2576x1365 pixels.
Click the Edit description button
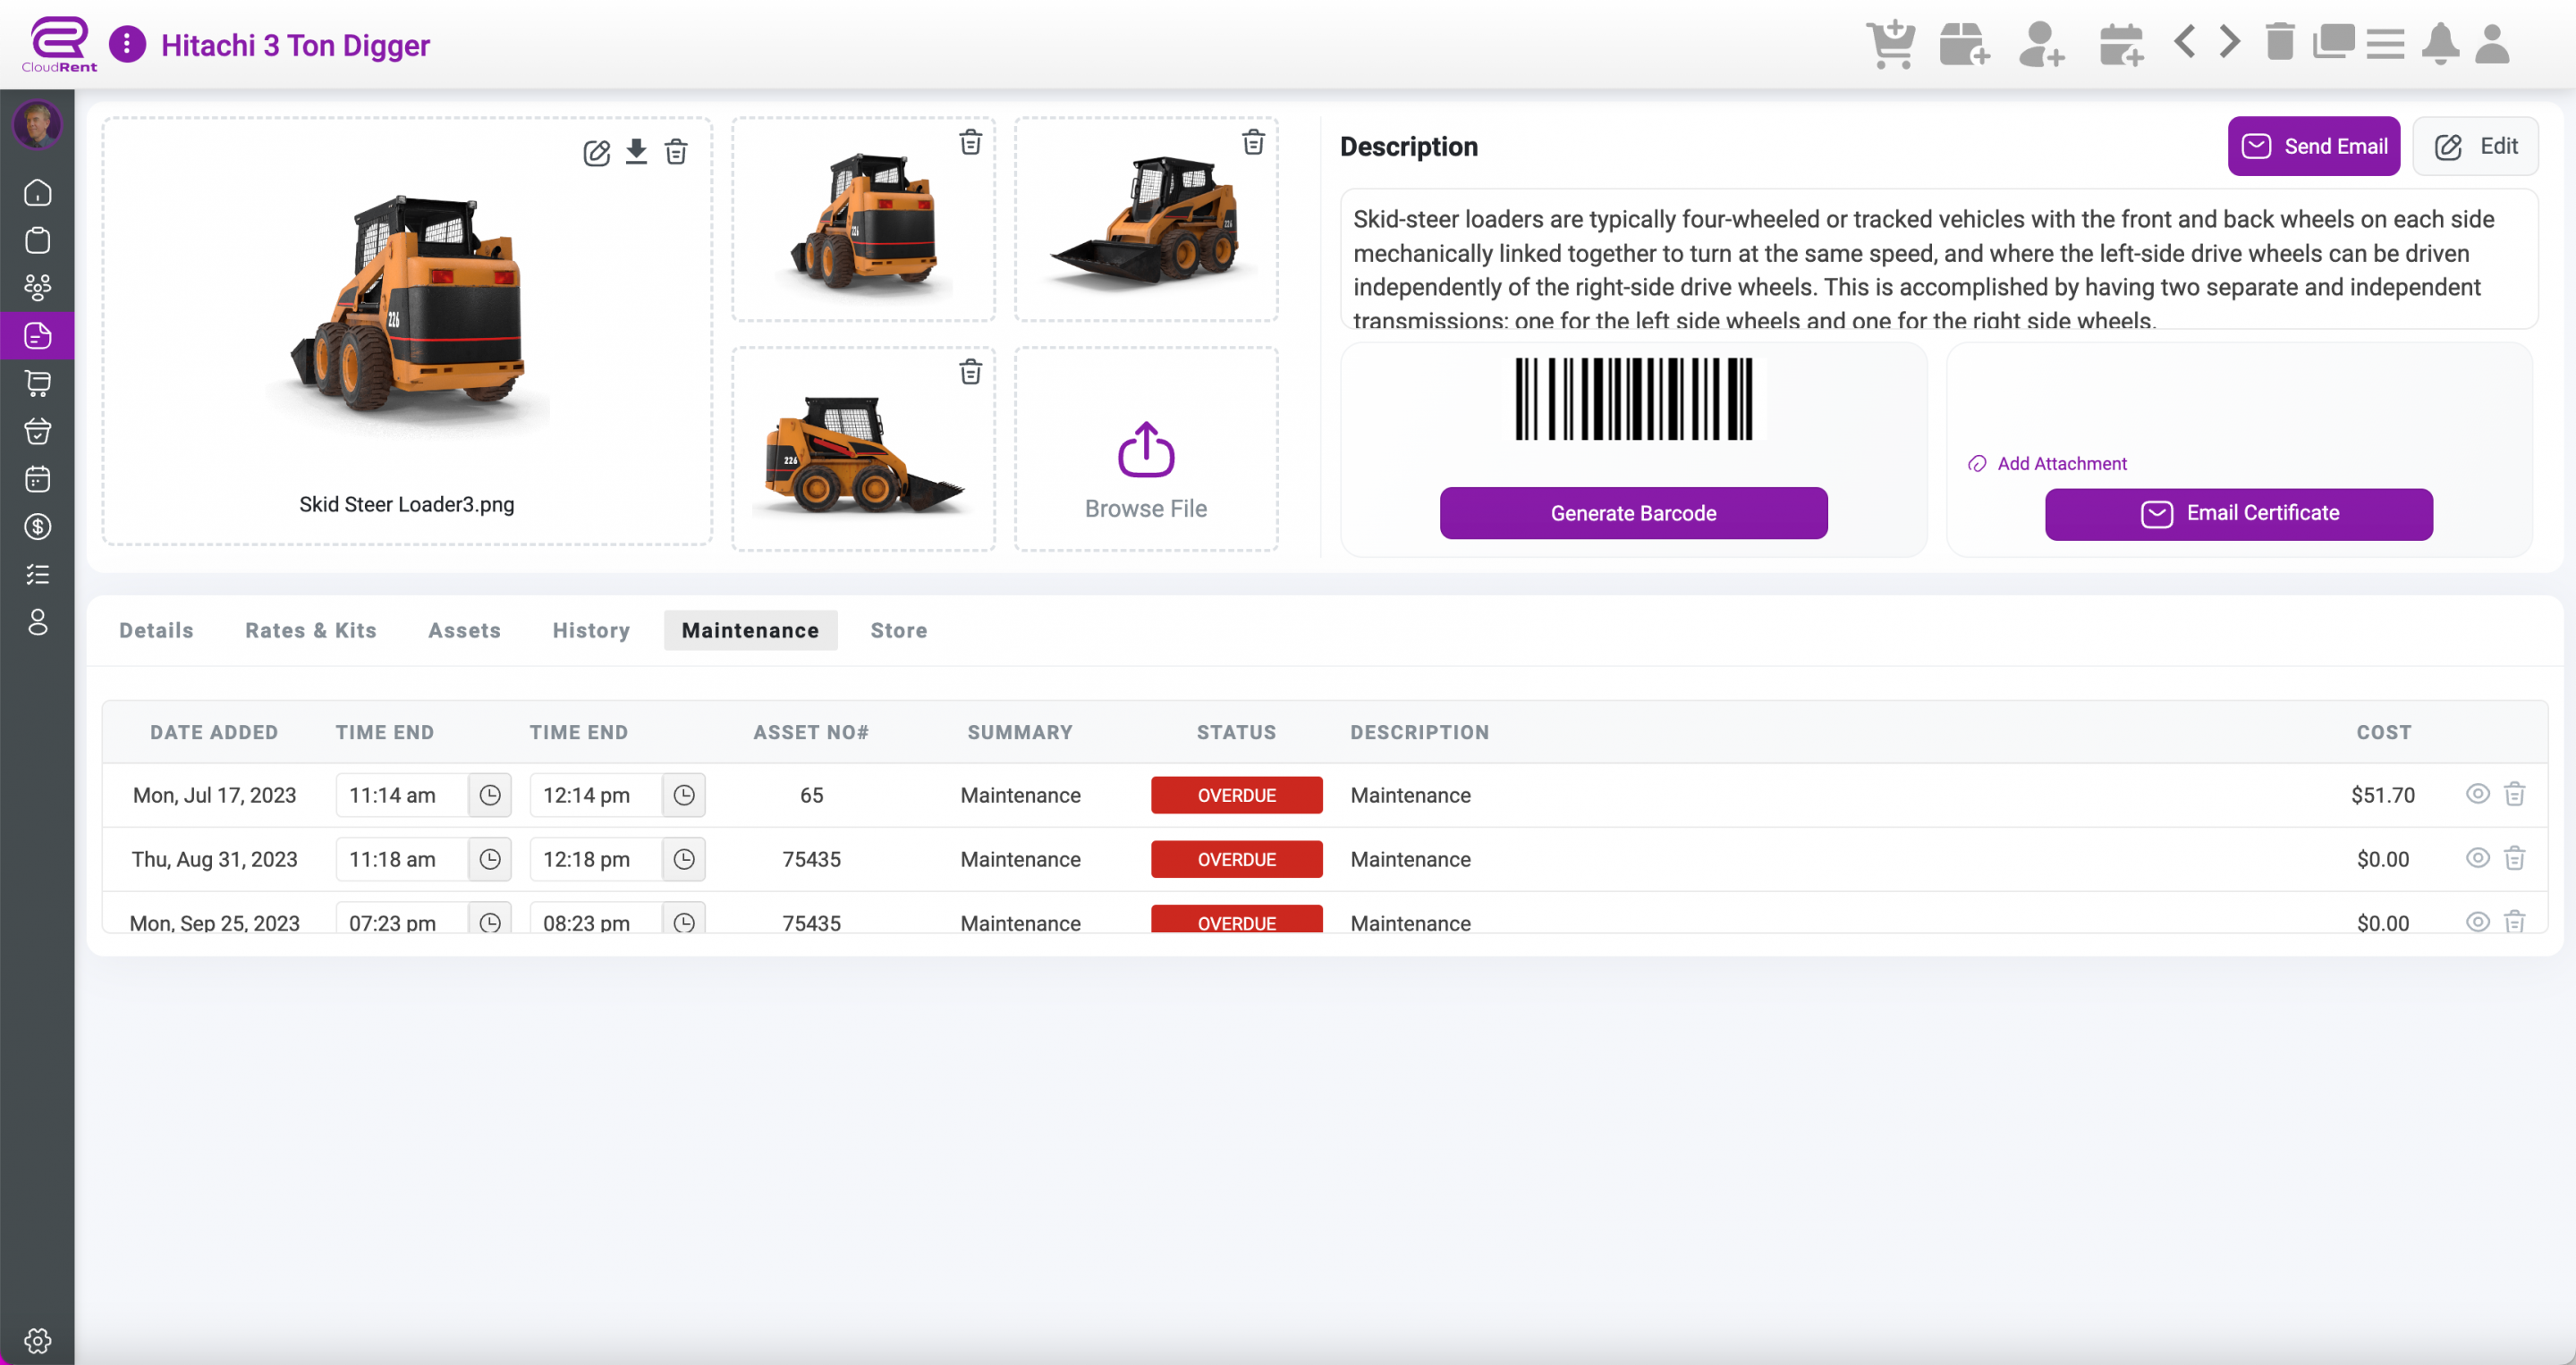(x=2475, y=146)
